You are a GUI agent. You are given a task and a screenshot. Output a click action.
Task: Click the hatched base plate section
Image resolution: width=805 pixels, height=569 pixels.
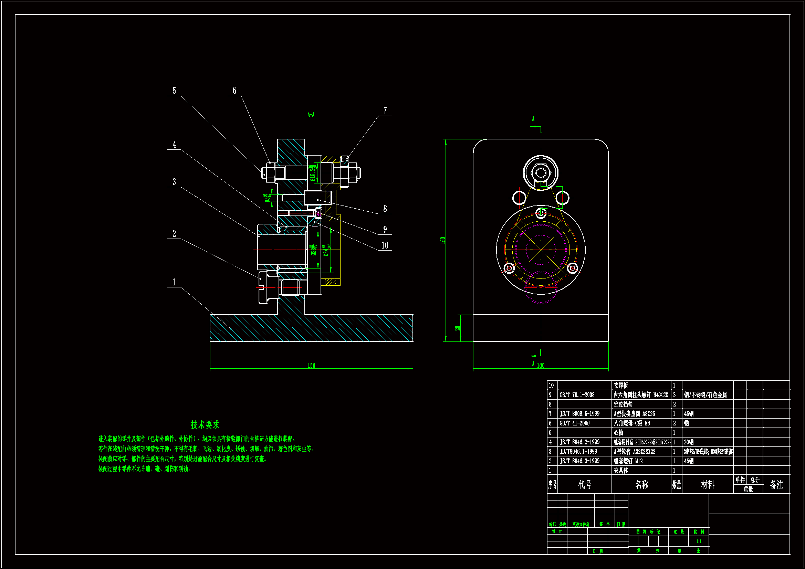click(311, 328)
